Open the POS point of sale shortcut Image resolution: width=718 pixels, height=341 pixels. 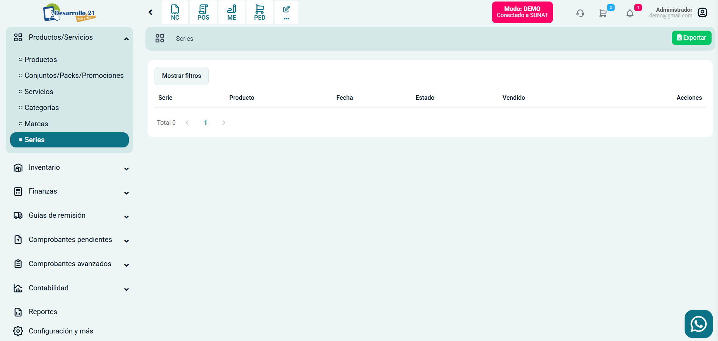203,12
